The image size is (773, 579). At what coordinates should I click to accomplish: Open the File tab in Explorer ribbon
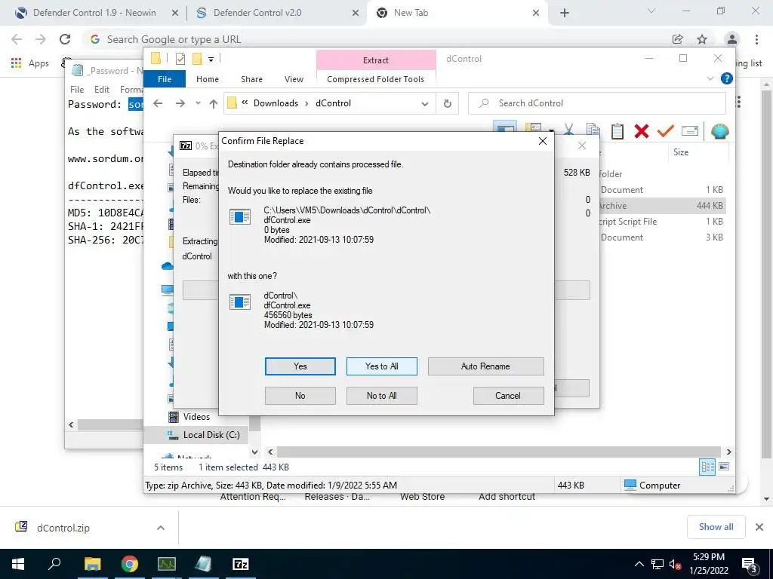[165, 78]
